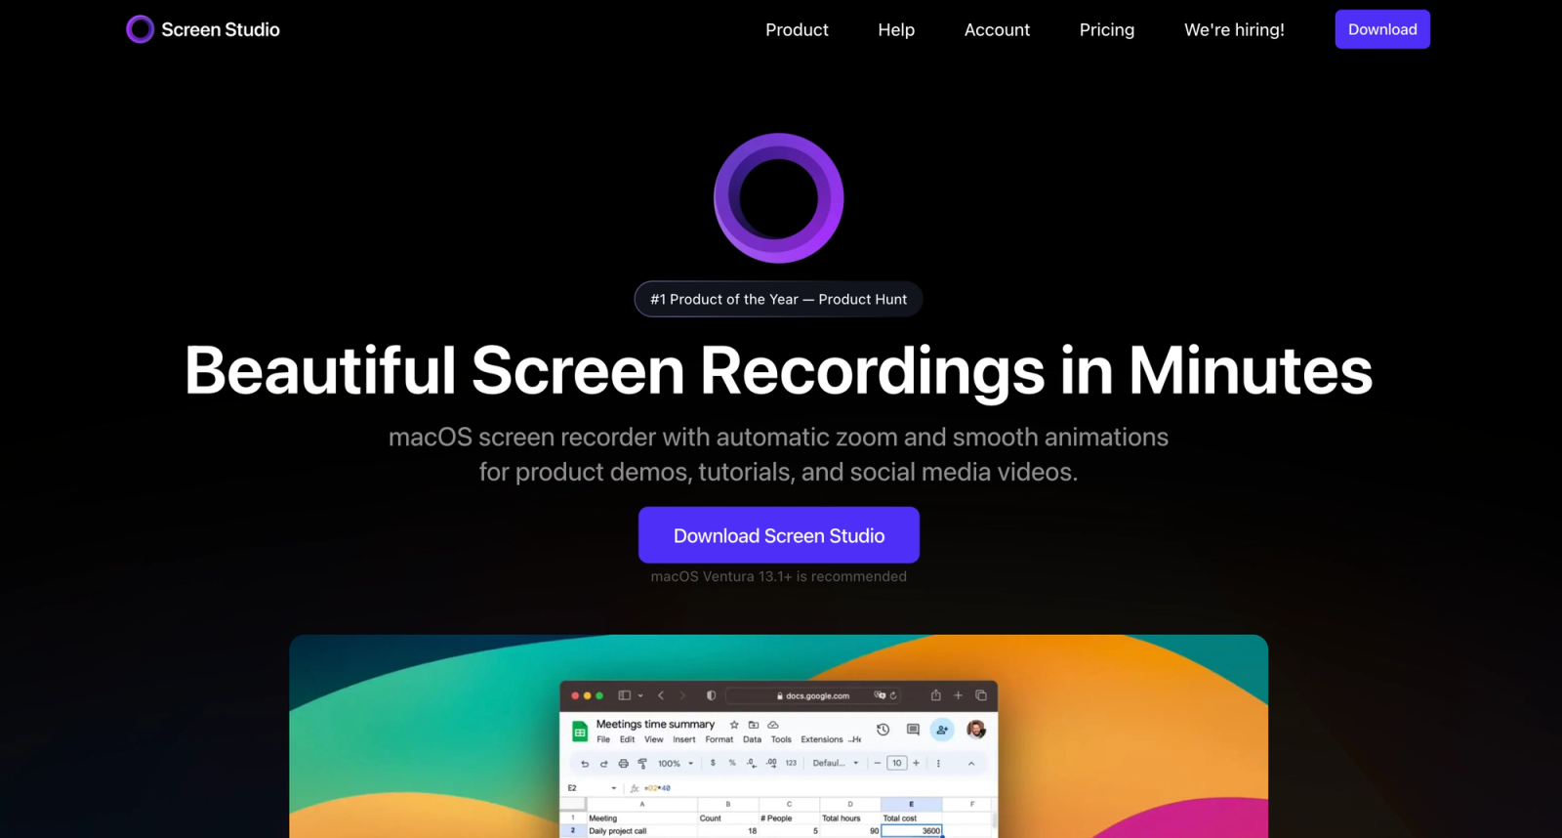The height and width of the screenshot is (838, 1562).
Task: Click the move to folder icon
Action: click(754, 725)
